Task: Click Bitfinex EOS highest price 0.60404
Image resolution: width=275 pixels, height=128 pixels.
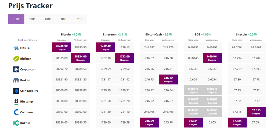Action: point(212,58)
